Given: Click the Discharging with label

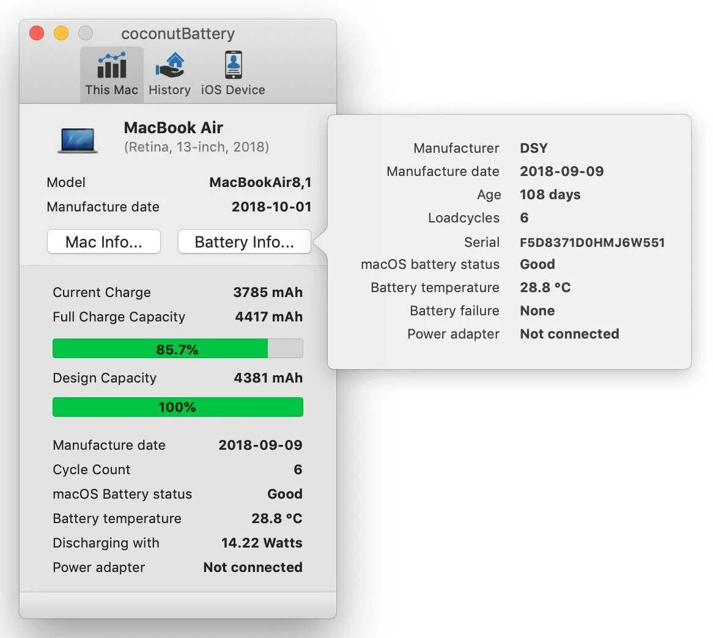Looking at the screenshot, I should (106, 543).
